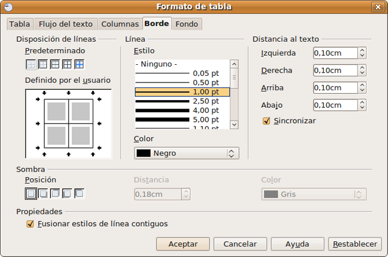388x257 pixels.
Task: Choose box with horizontal lines preset
Action: pyautogui.click(x=55, y=64)
